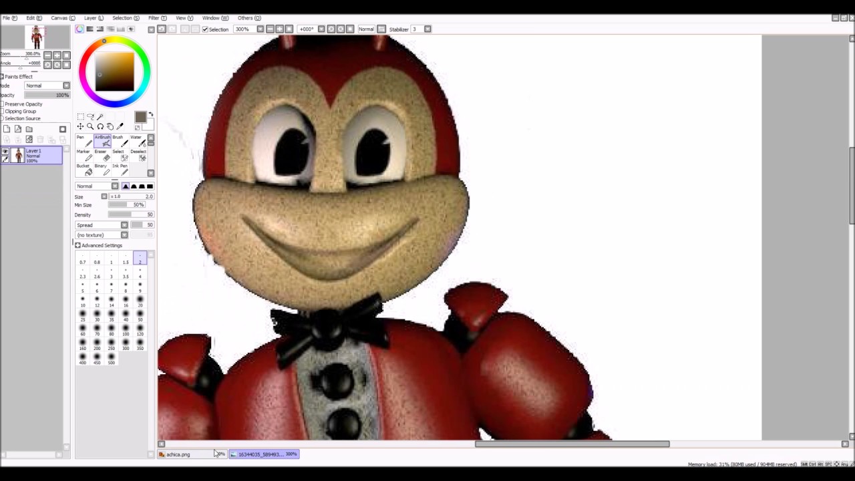Create a new layer folder

click(x=29, y=129)
